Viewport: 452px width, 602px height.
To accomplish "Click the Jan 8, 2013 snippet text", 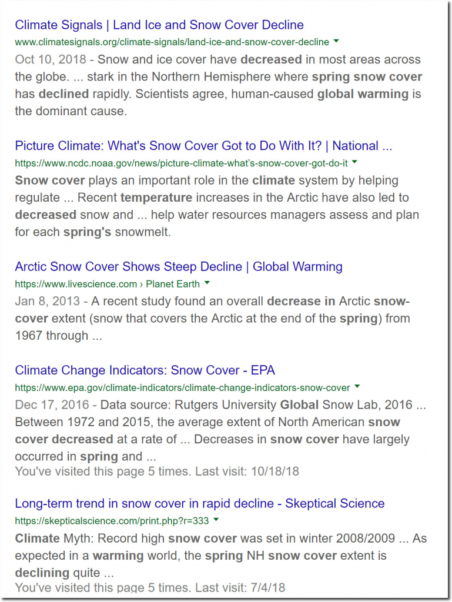I will 48,301.
